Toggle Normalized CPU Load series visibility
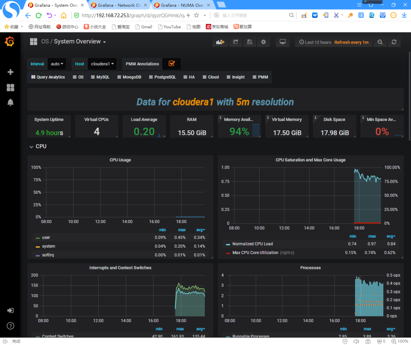This screenshot has width=411, height=345. pos(252,244)
